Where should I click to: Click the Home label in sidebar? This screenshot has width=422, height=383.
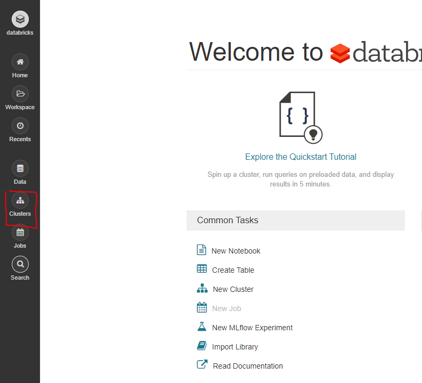(20, 75)
